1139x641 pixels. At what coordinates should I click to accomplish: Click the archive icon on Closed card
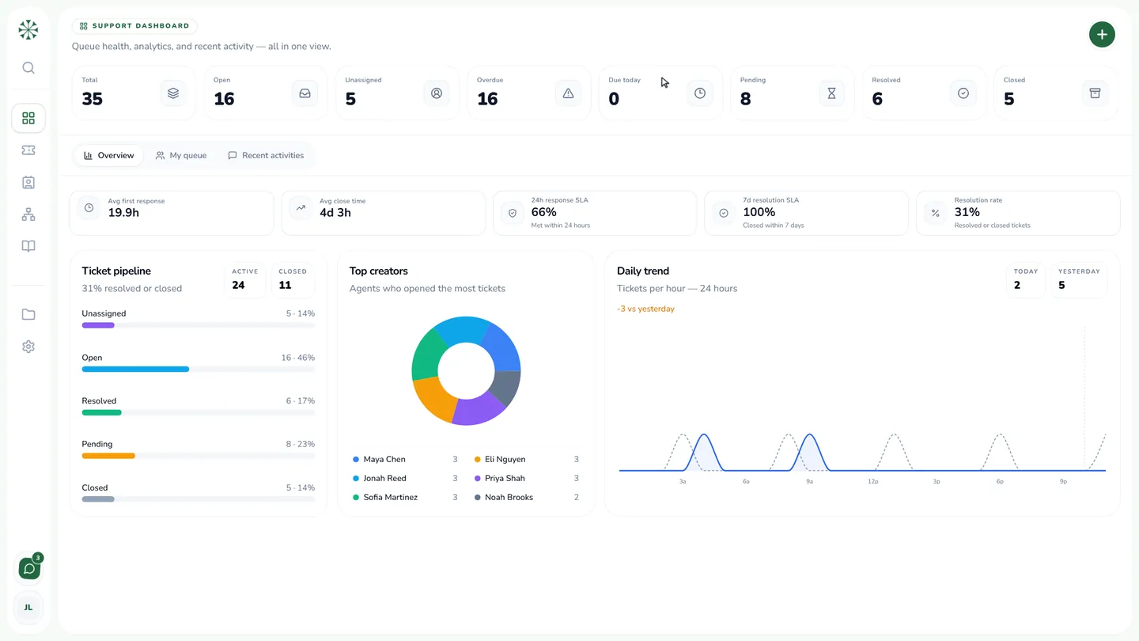point(1095,93)
